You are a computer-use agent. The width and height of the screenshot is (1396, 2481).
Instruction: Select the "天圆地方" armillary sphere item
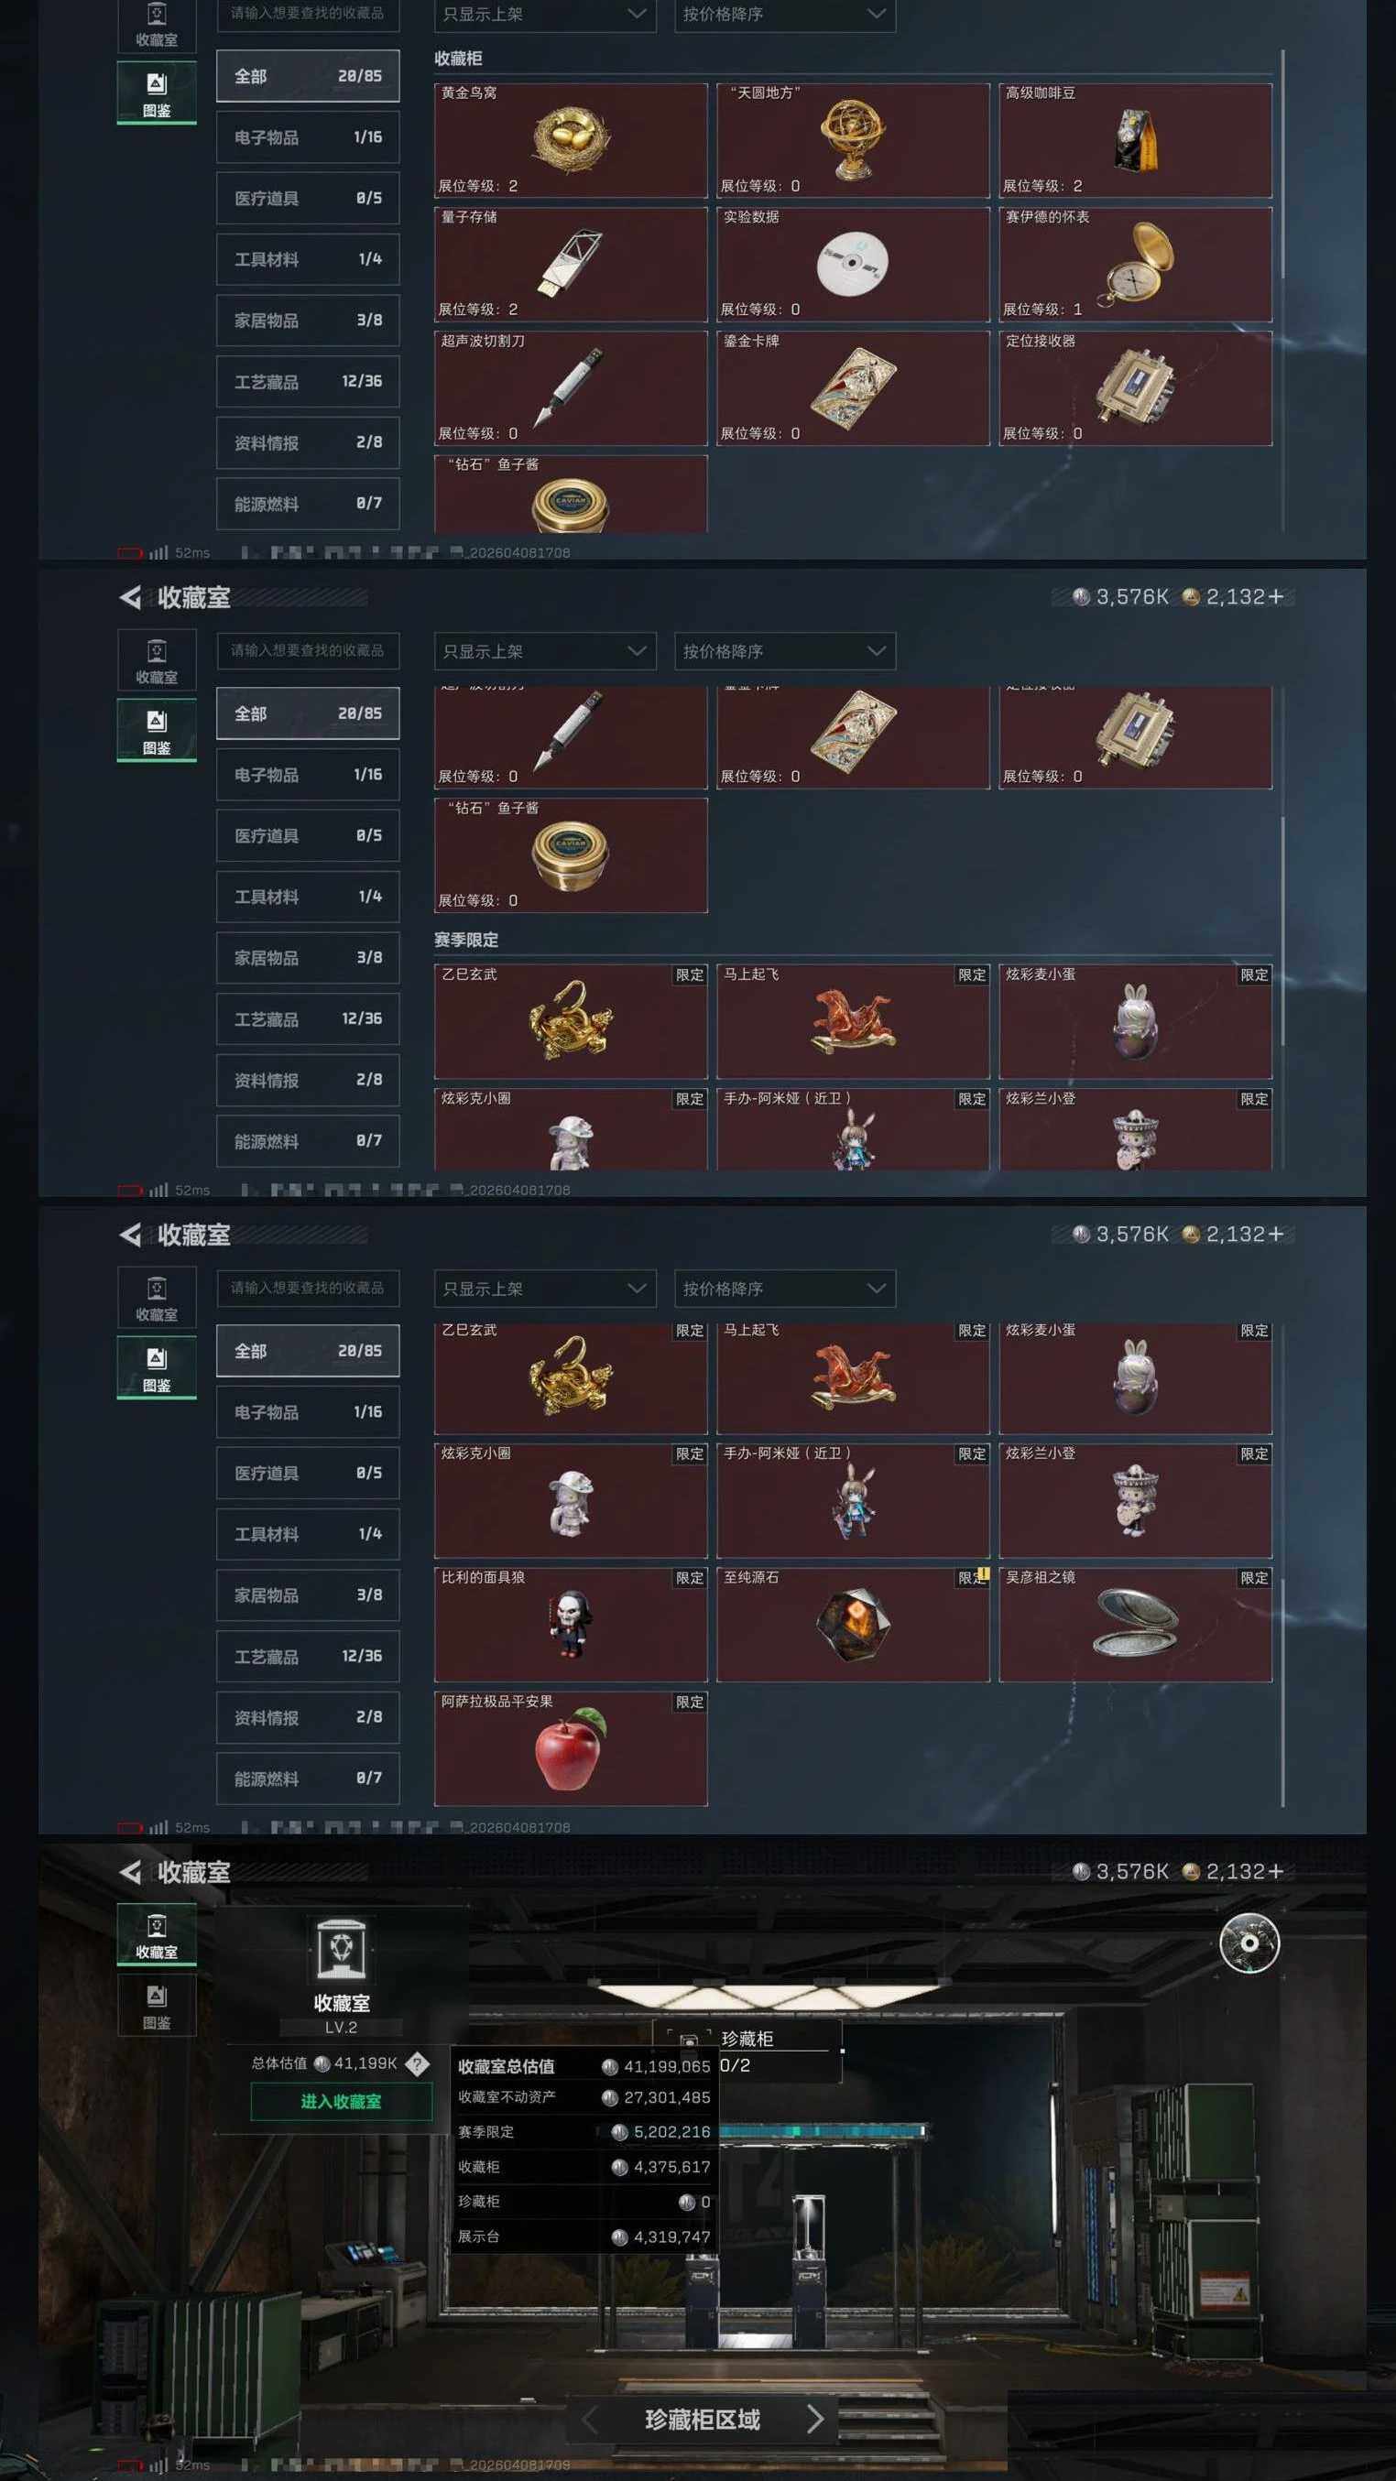tap(853, 141)
